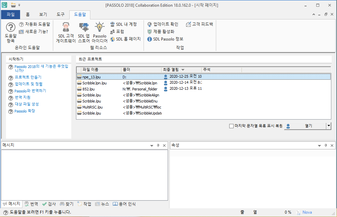Select Scribble.lpu in ScribbleAlign folder
Image resolution: width=337 pixels, height=217 pixels.
(x=203, y=95)
